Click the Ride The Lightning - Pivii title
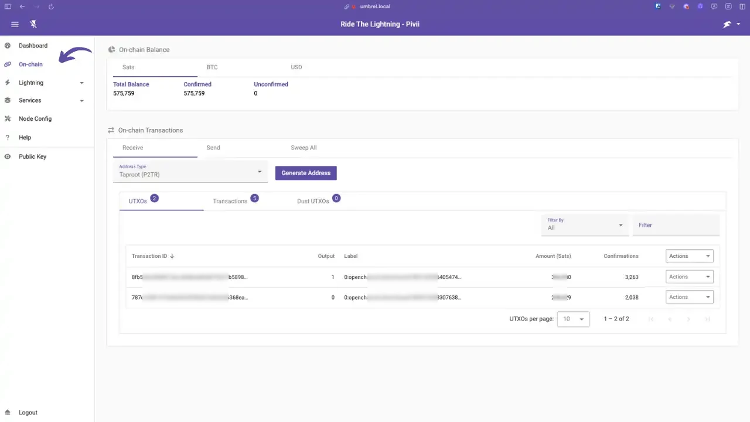Screen dimensions: 750x422 click(380, 24)
